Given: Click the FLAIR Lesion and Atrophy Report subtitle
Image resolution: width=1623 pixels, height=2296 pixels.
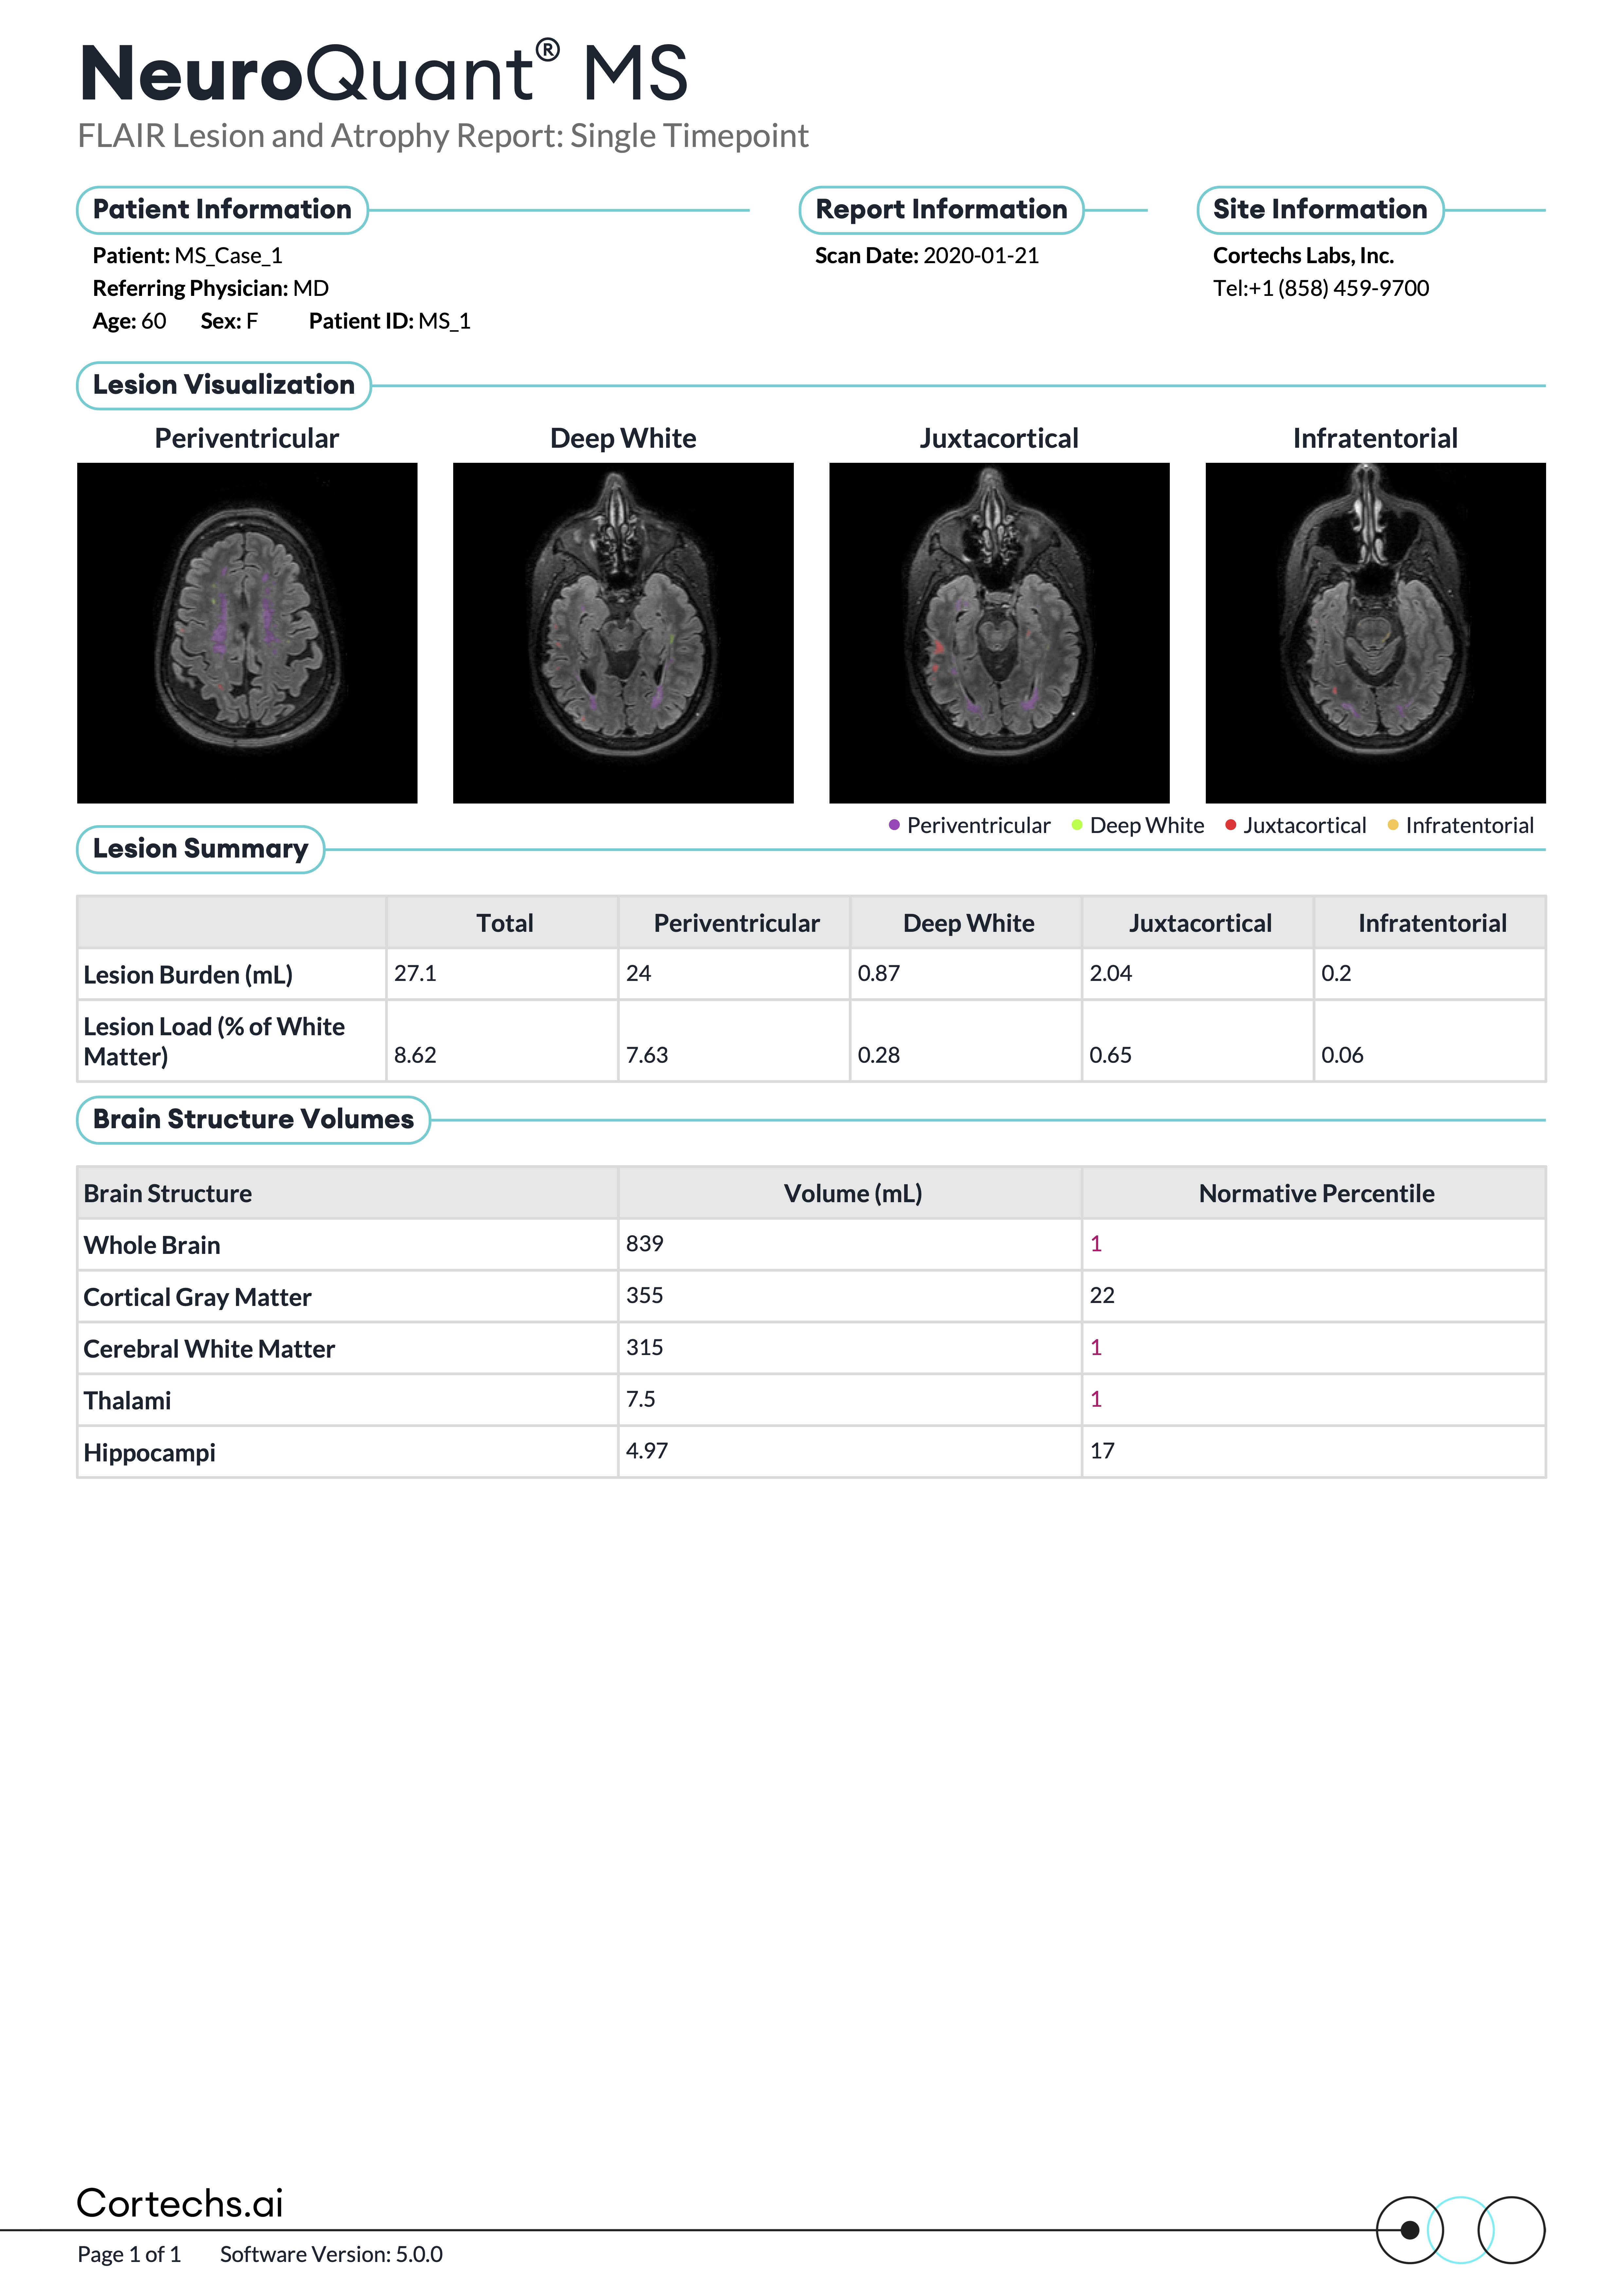Looking at the screenshot, I should pyautogui.click(x=443, y=136).
